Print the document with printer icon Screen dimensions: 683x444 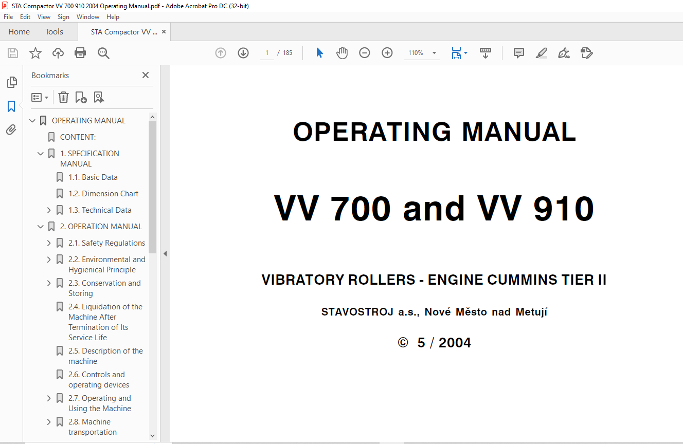[x=80, y=53]
